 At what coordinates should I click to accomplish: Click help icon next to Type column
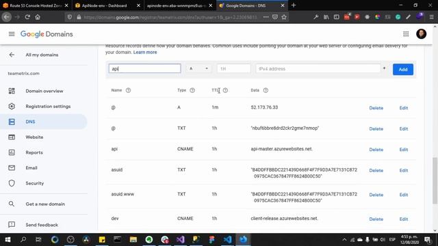[x=192, y=90]
